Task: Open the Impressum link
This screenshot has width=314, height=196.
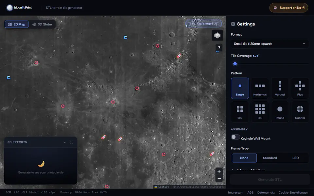Action: [x=236, y=193]
